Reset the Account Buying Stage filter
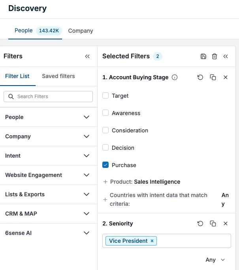The height and width of the screenshot is (270, 239). coord(200,77)
